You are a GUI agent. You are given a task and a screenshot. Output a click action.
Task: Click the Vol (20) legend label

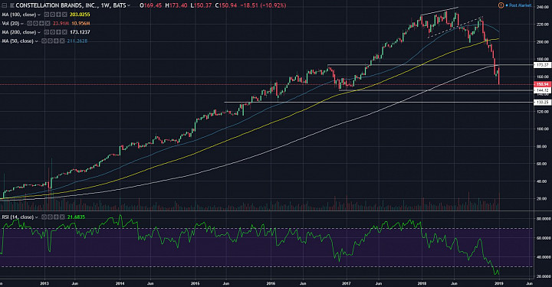[11, 23]
